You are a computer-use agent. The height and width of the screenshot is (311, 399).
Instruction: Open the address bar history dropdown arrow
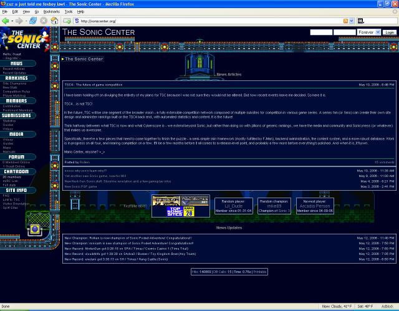click(352, 21)
